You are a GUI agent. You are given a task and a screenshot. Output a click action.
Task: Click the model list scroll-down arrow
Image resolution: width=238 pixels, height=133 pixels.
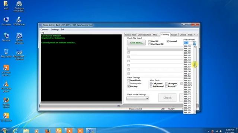(194, 112)
